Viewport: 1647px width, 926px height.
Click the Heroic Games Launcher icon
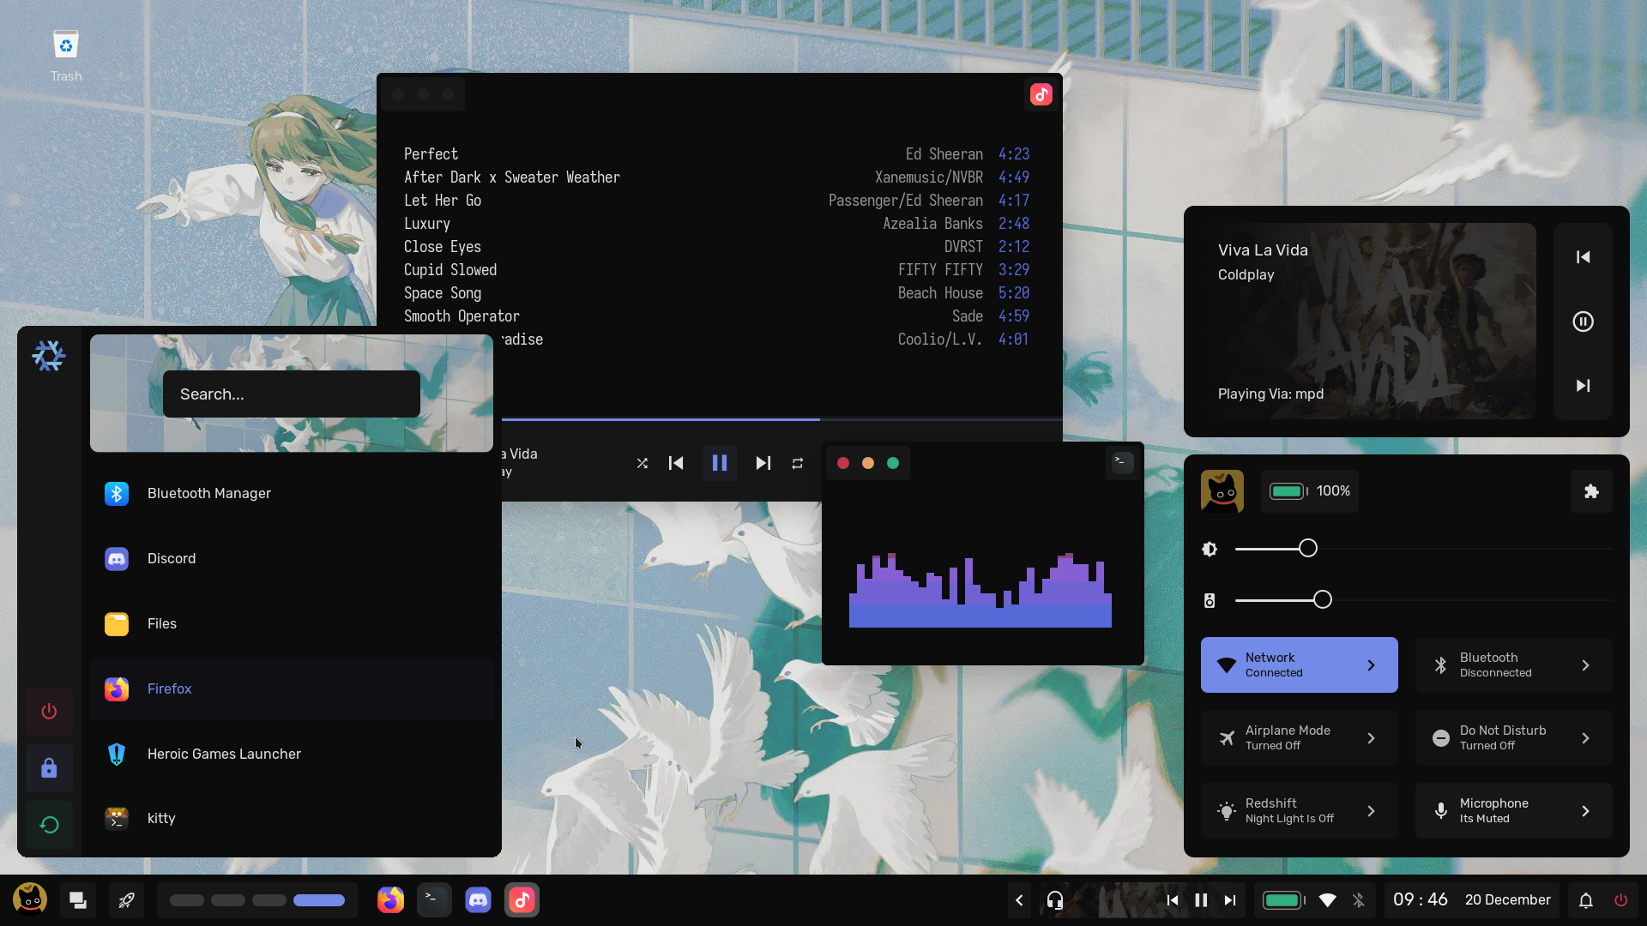[x=117, y=755]
